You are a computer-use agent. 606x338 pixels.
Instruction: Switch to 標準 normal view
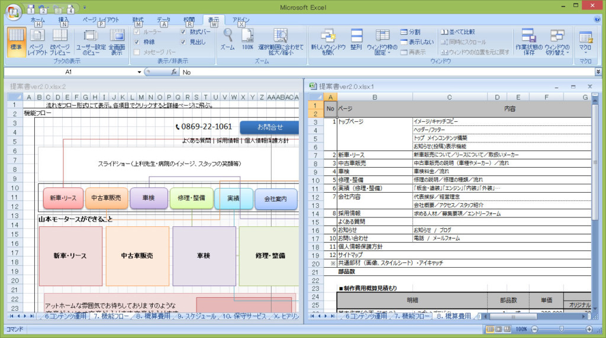coord(16,42)
